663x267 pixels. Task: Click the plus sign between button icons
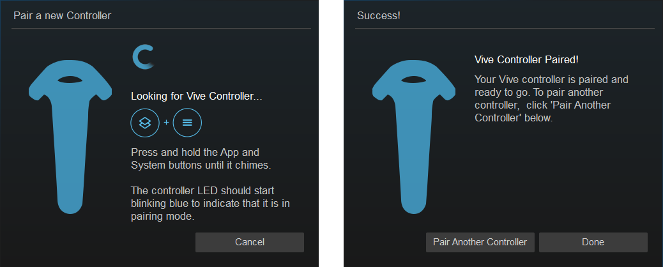tap(166, 123)
